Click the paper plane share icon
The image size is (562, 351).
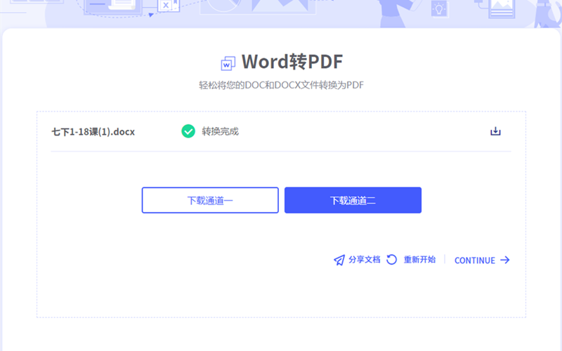click(x=339, y=260)
